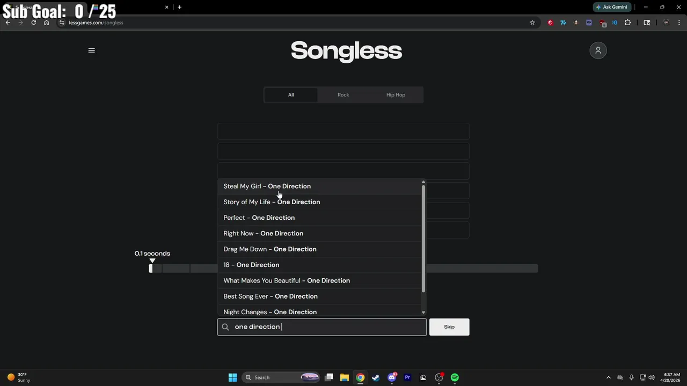Show hidden system tray icons
This screenshot has height=386, width=687.
pyautogui.click(x=608, y=377)
